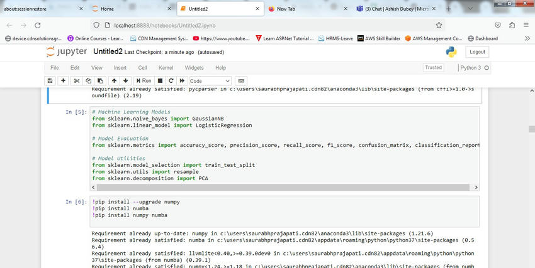Screen dimensions: 535x268
Task: Move the selected cell up arrow
Action: click(114, 81)
